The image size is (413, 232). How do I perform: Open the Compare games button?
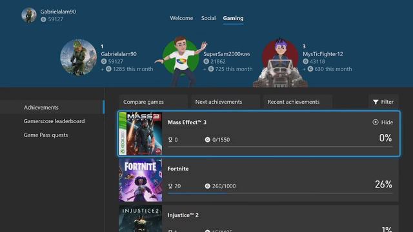click(x=153, y=102)
